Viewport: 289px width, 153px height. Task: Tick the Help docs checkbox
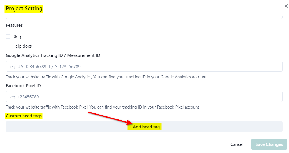8,46
